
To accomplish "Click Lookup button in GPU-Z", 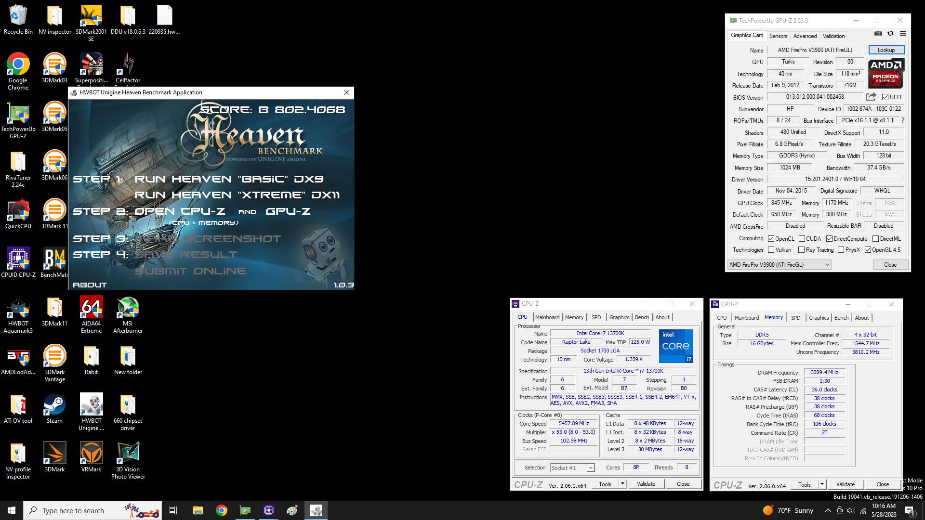I will [886, 50].
